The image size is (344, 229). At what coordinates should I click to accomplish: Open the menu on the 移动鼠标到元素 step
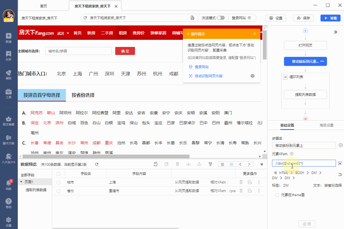point(322,62)
